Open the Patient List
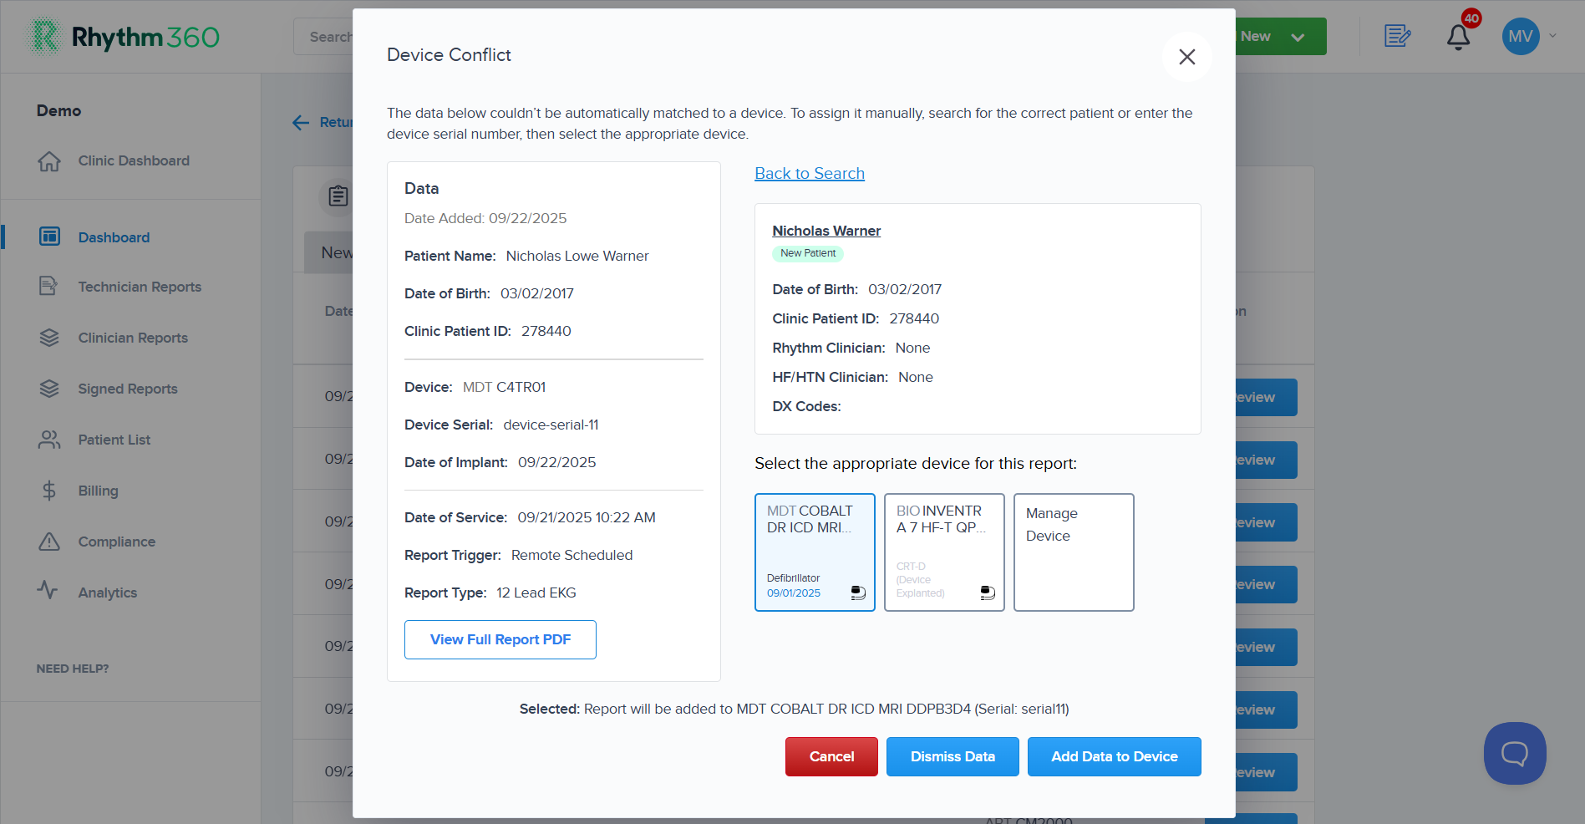 pyautogui.click(x=114, y=440)
